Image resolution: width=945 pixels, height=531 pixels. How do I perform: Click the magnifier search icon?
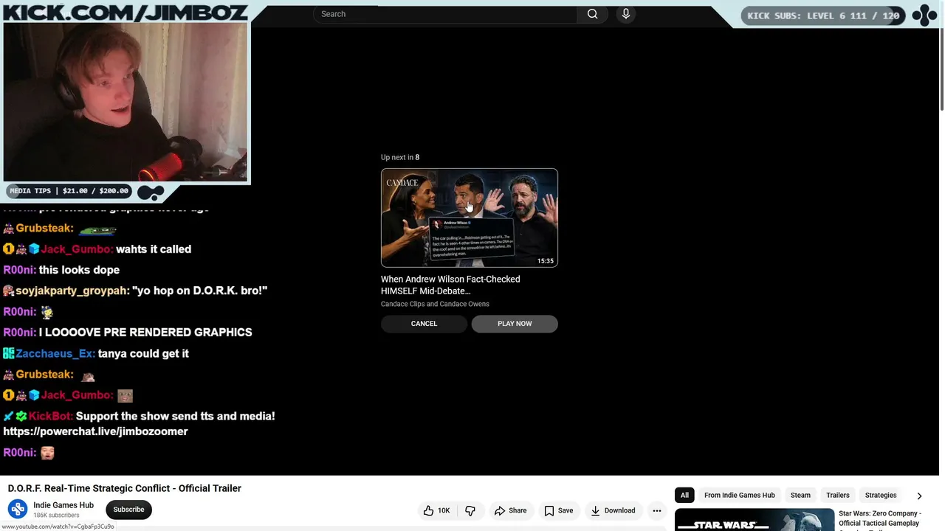[x=592, y=14]
